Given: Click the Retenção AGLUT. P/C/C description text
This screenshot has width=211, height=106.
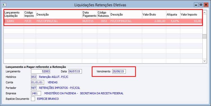Looking at the screenshot, I should point(54,77).
